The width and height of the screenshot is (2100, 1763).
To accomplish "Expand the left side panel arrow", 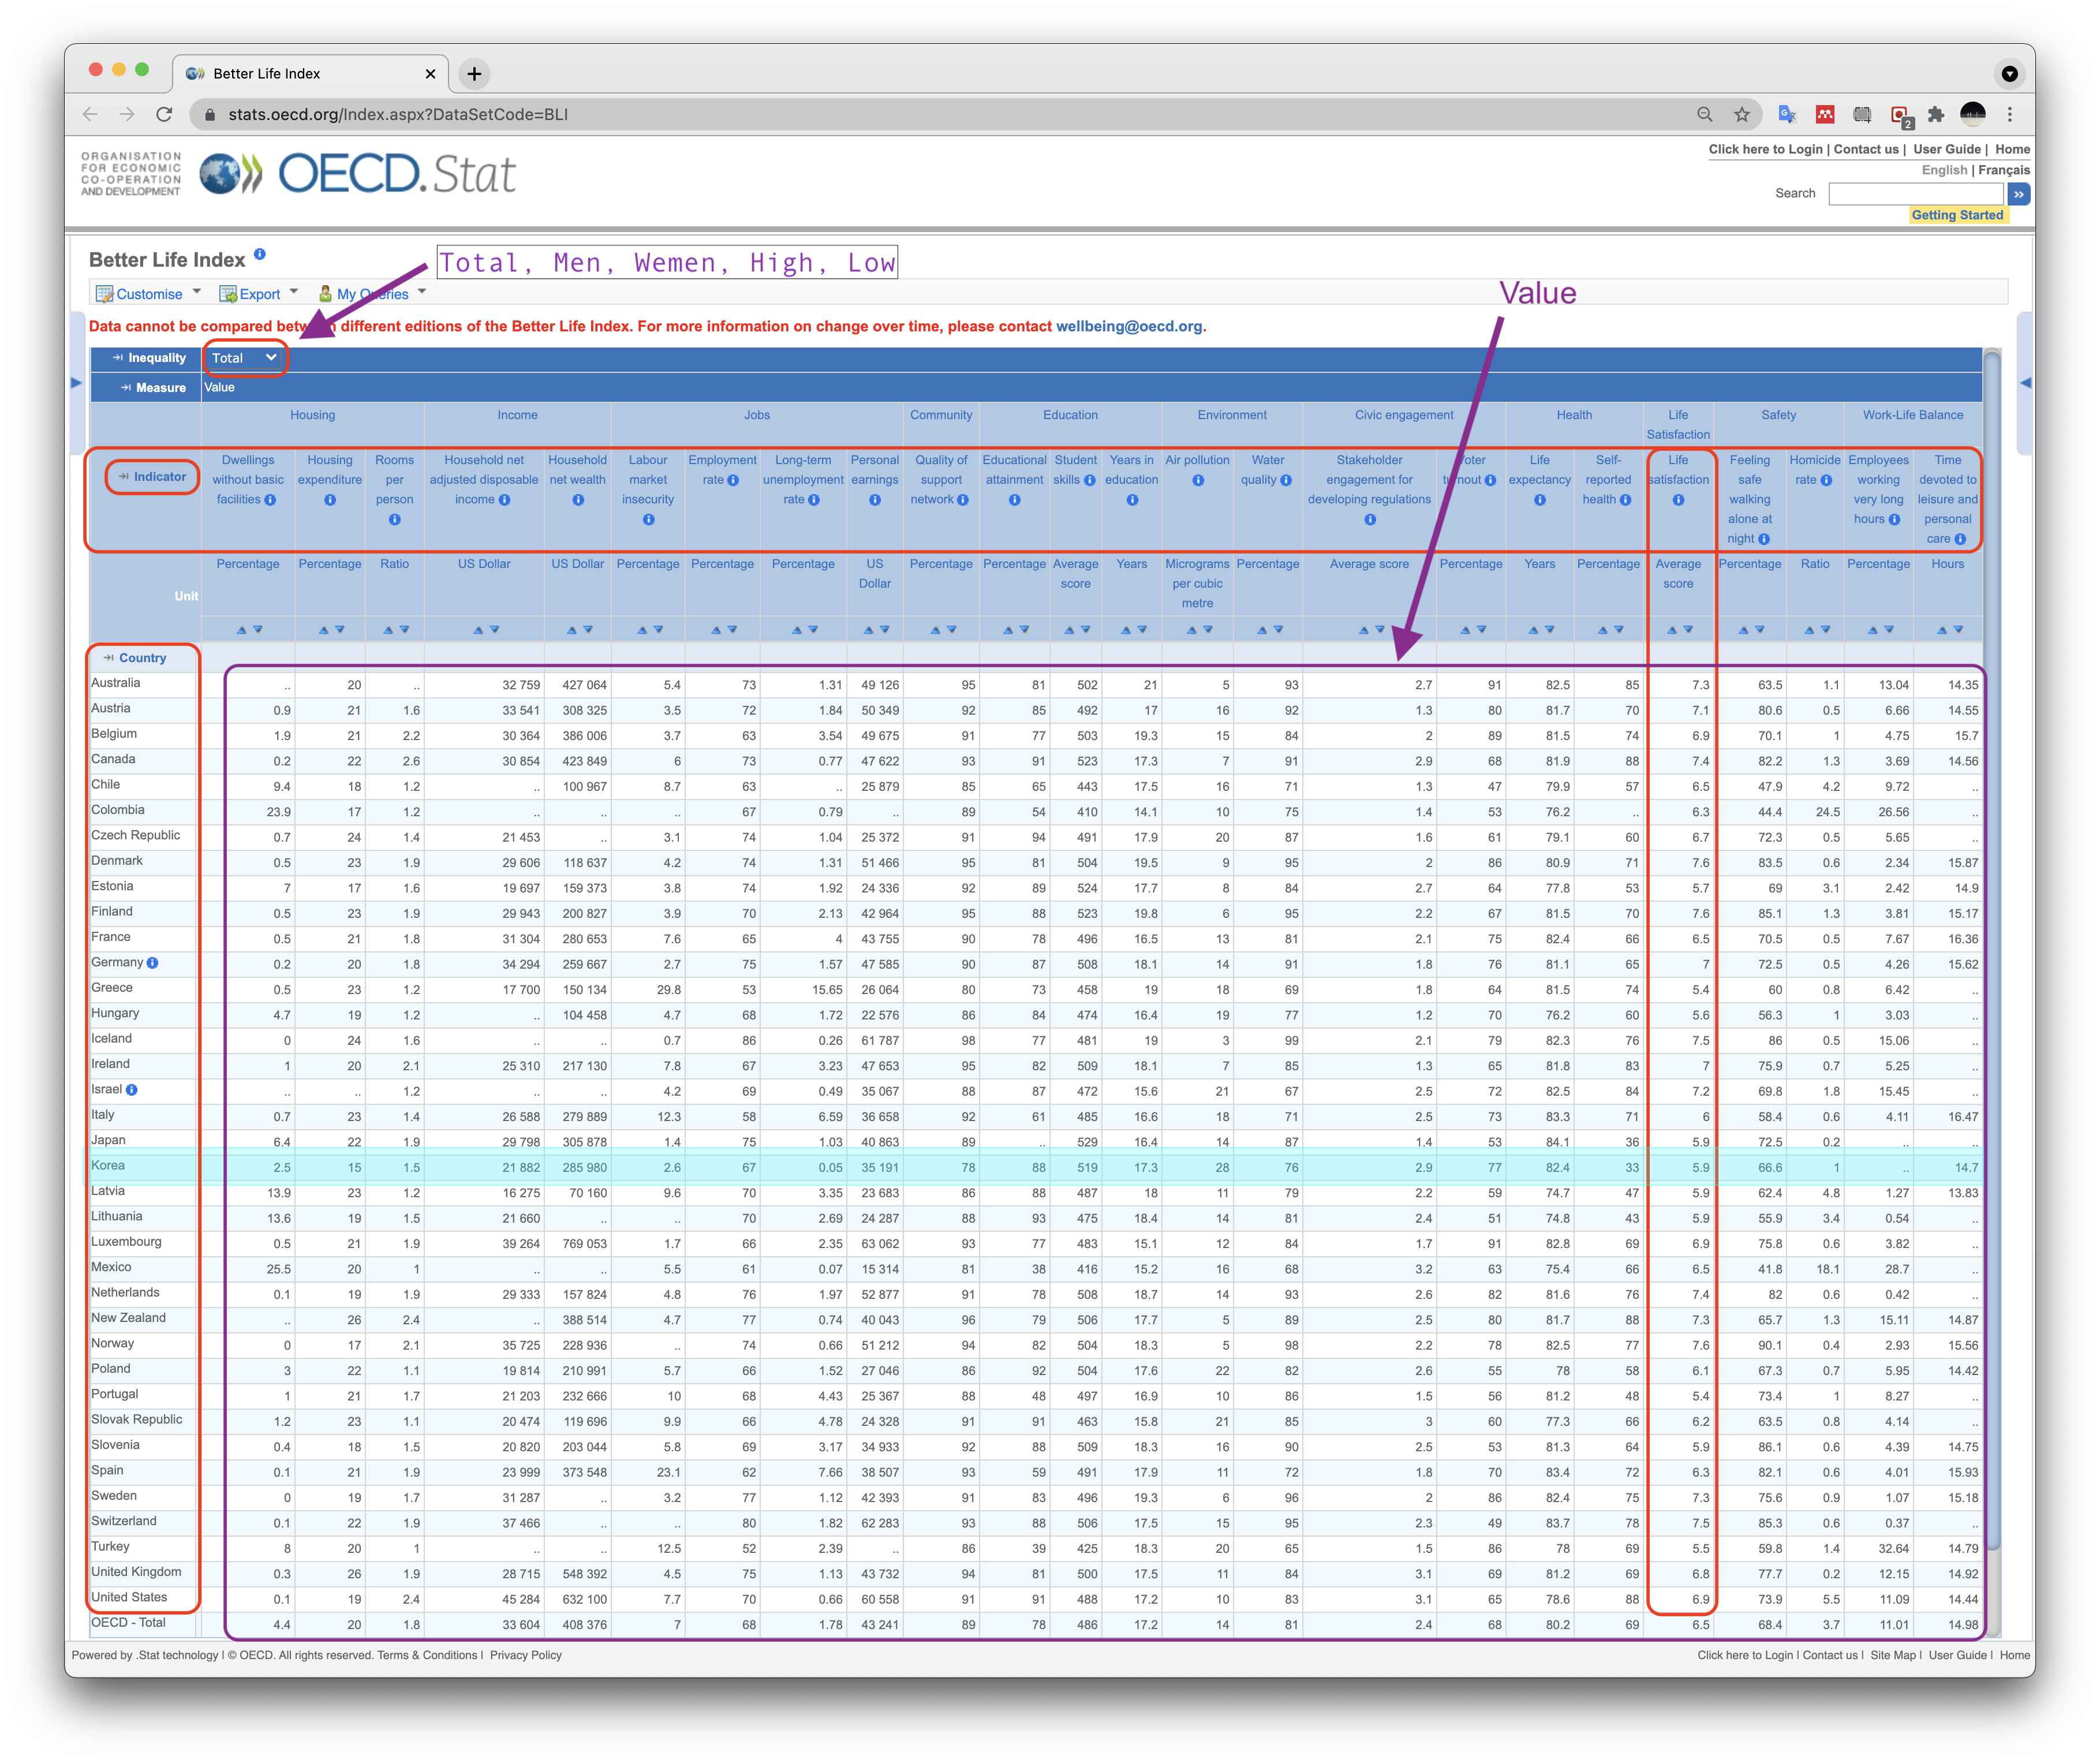I will pos(76,382).
